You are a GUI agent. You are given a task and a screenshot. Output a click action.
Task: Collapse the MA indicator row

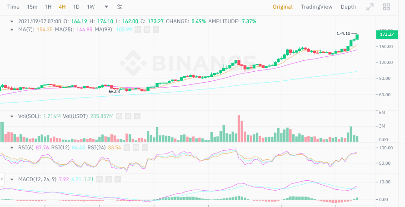pos(12,30)
